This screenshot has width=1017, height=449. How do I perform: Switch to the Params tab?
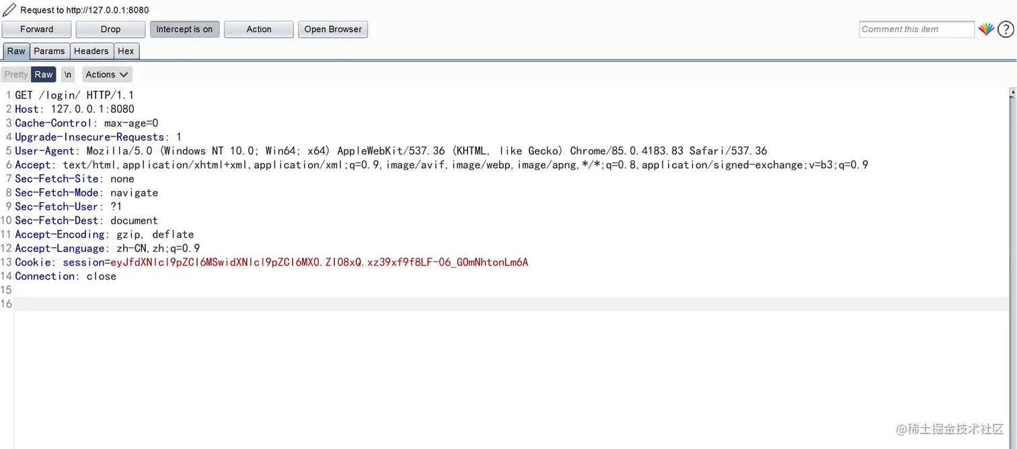pos(49,51)
